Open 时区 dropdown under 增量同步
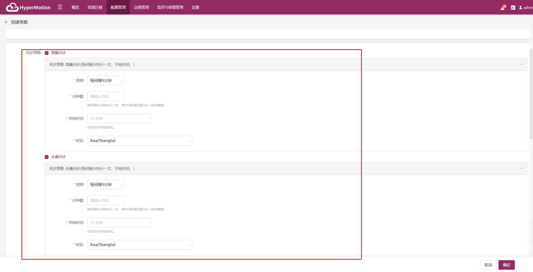533x272 pixels. point(140,141)
